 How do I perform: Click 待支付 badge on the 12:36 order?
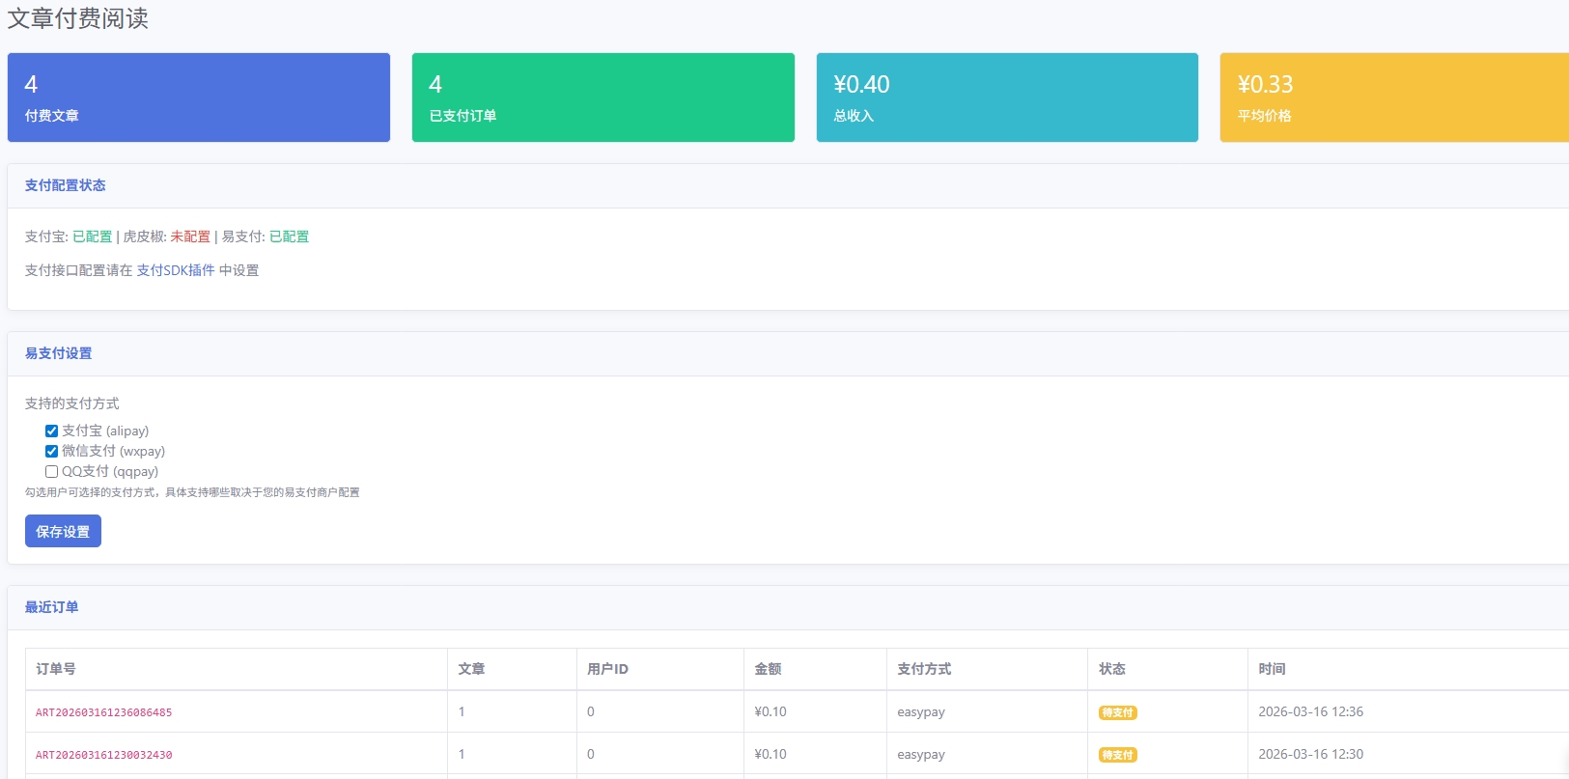(1117, 713)
